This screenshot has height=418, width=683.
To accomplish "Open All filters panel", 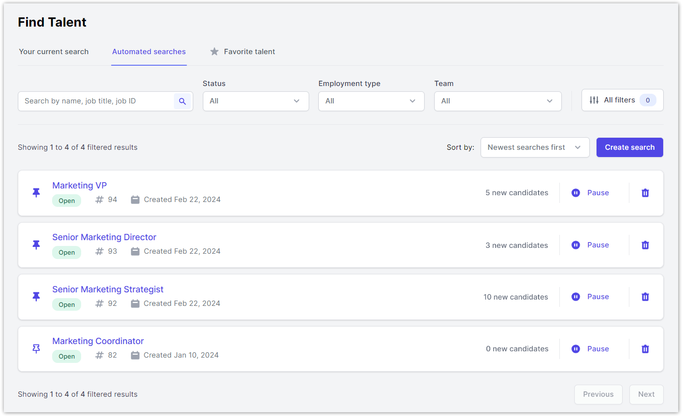I will point(622,100).
